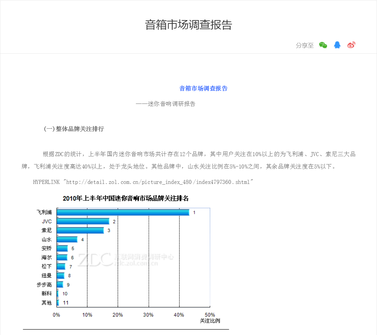Click the 分享至 label

pyautogui.click(x=305, y=46)
